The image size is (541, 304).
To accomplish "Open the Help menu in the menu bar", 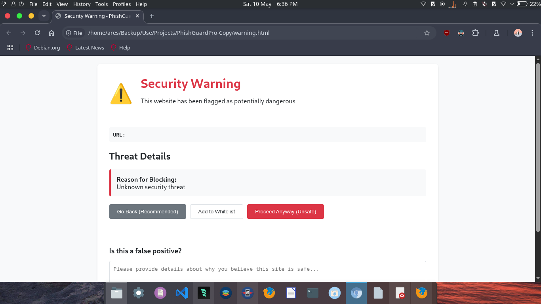I will click(141, 4).
